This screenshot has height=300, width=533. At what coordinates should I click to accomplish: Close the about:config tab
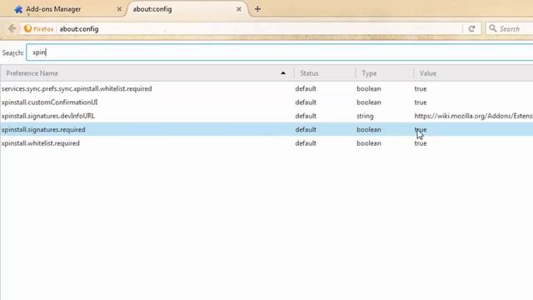239,9
